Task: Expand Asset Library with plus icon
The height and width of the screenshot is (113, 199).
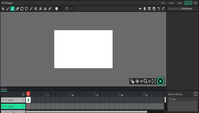Action: (x=195, y=94)
